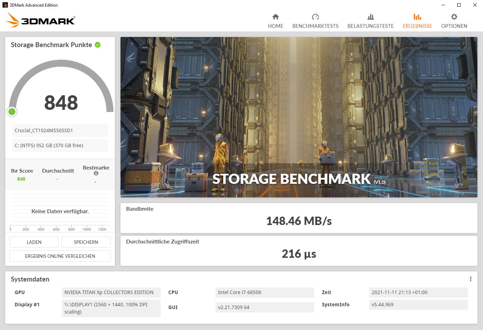Click the Crucial_CT1024M550SSD1 drive field
Image resolution: width=483 pixels, height=330 pixels.
(x=60, y=130)
